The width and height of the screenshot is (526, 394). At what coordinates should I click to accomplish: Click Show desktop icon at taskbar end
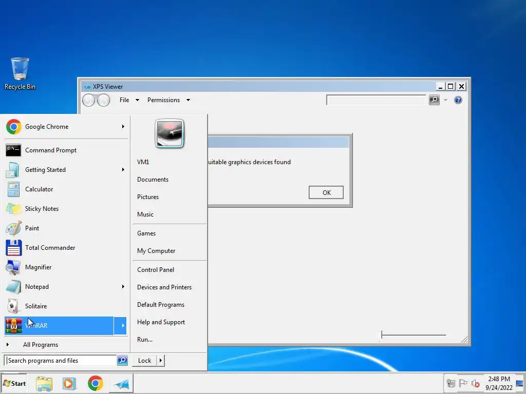[520, 383]
